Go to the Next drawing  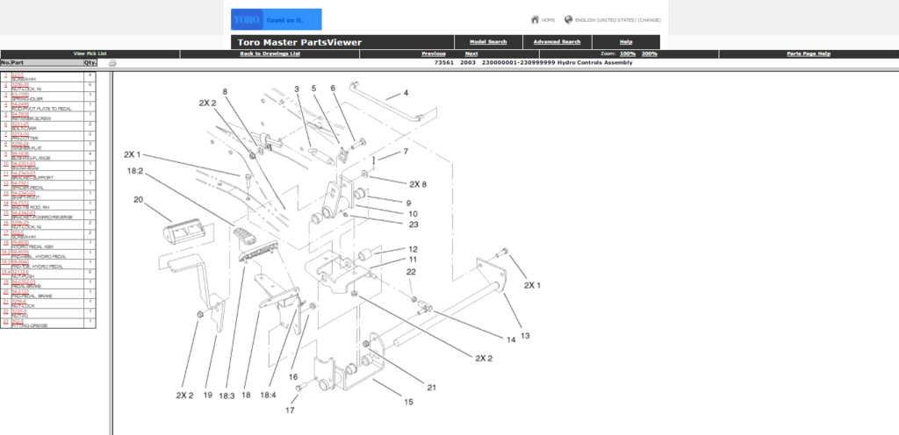pyautogui.click(x=471, y=53)
